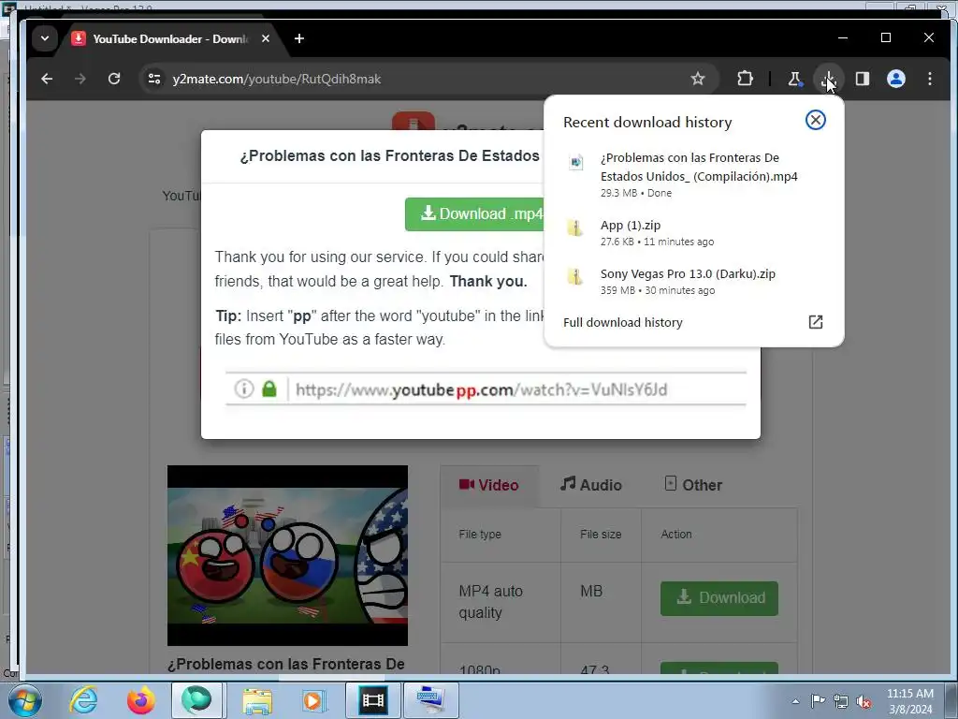Open a new browser tab
Screen dimensions: 958x719
point(298,38)
